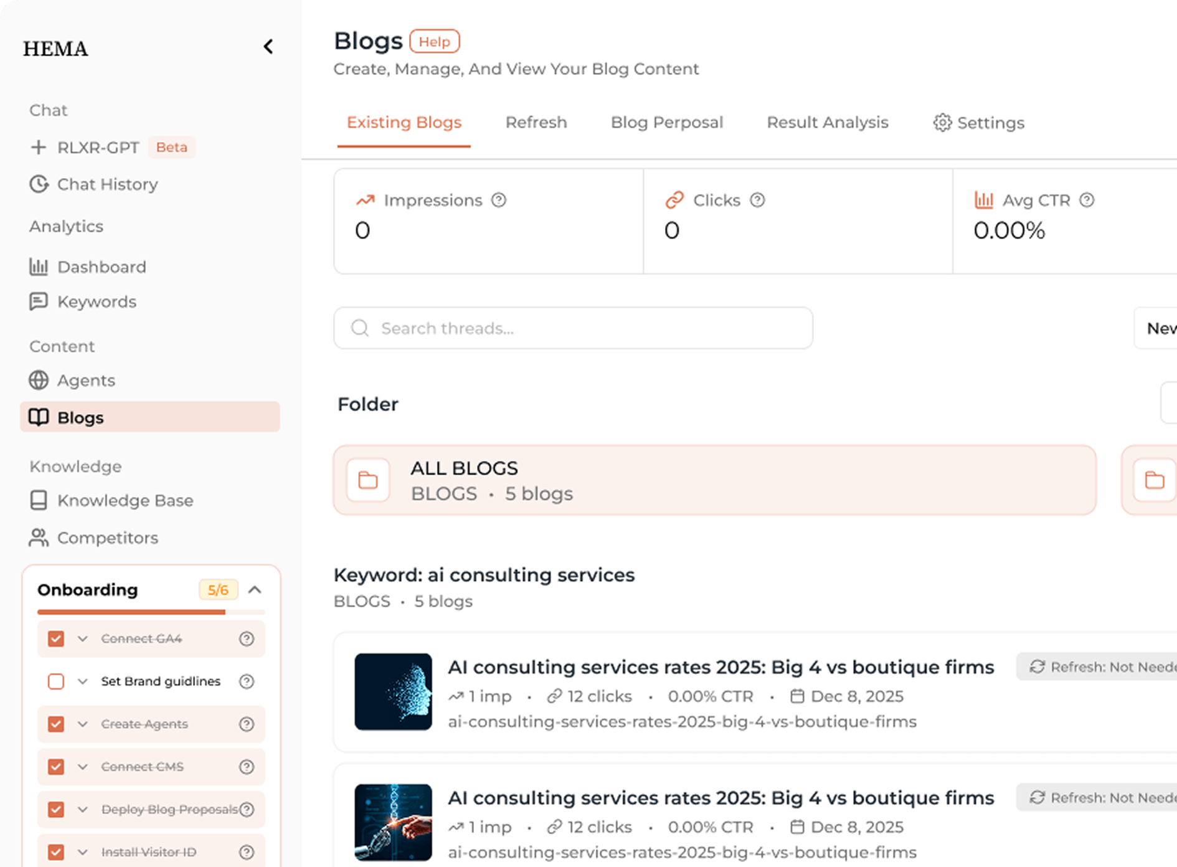The image size is (1177, 867).
Task: Open the Blog Perposal tab
Action: tap(666, 122)
